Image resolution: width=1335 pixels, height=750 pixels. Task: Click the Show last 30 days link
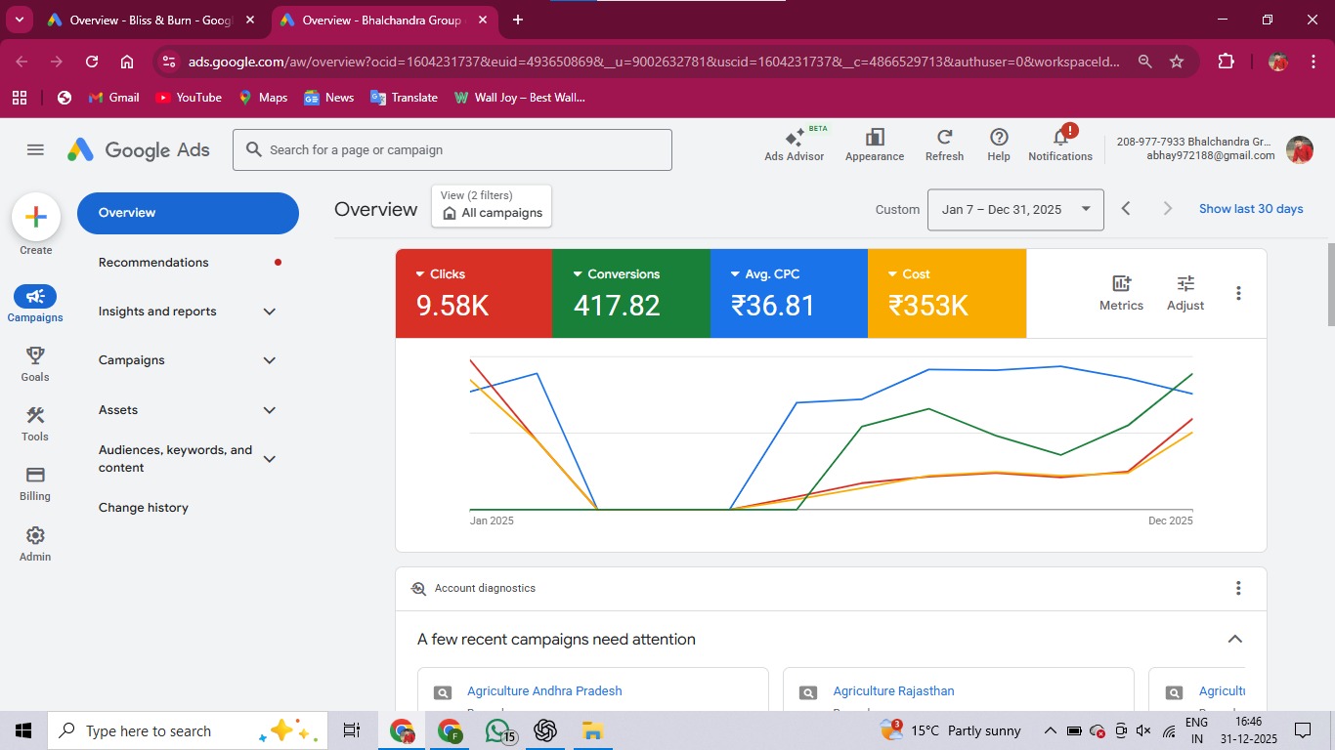click(x=1251, y=208)
